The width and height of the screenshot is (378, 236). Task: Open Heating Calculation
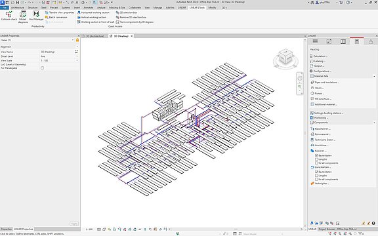(x=318, y=56)
